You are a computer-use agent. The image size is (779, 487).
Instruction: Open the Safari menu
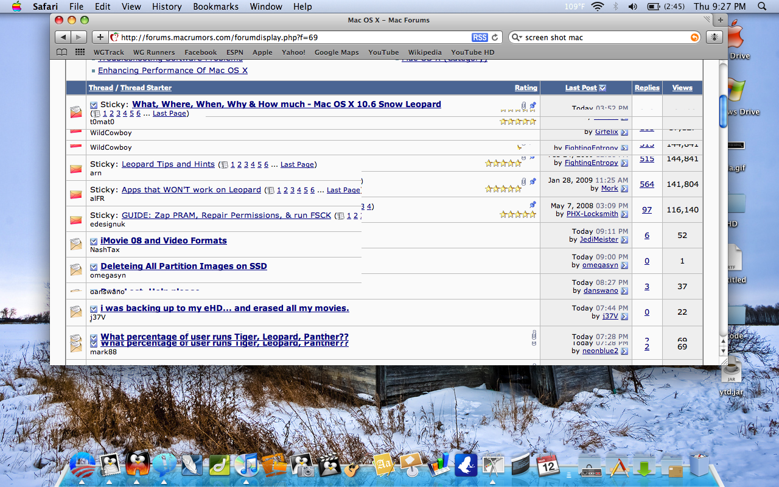[x=44, y=6]
